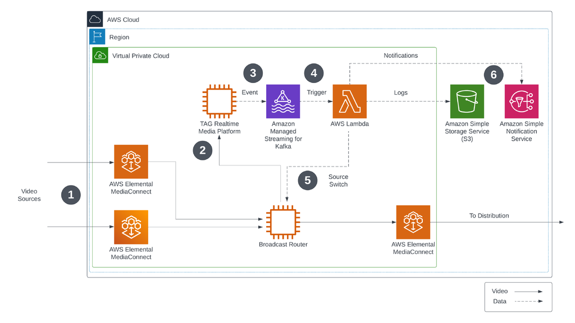The height and width of the screenshot is (323, 575).
Task: Select the lower AWS Elemental MediaConnect icon
Action: point(131,227)
